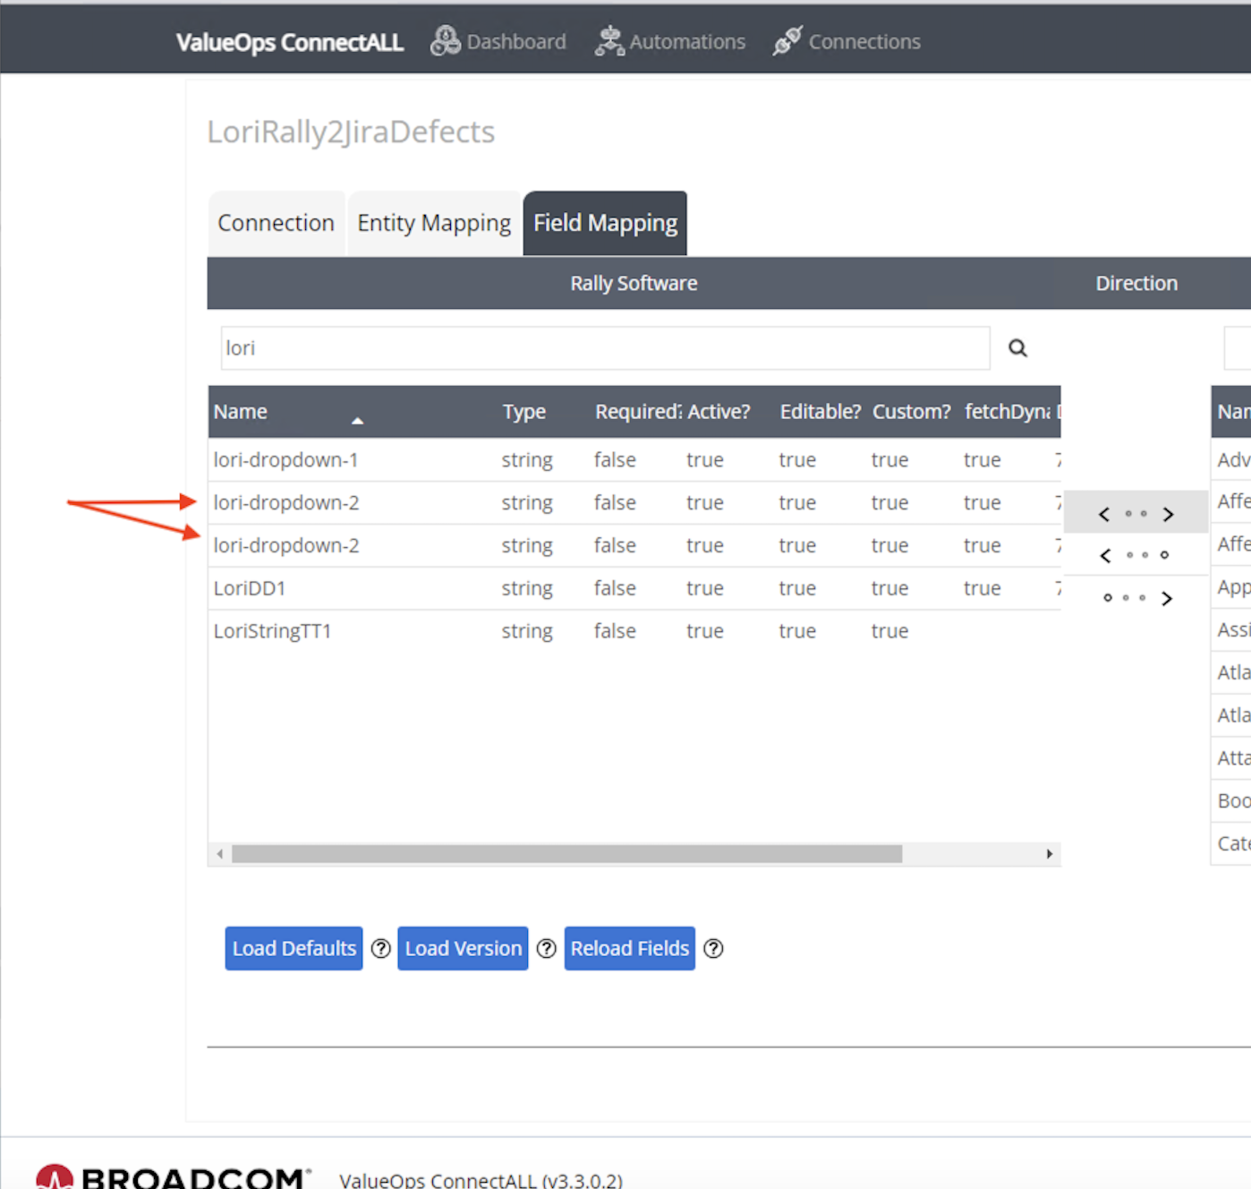Image resolution: width=1251 pixels, height=1189 pixels.
Task: Open help icon next to Load Version
Action: coord(547,948)
